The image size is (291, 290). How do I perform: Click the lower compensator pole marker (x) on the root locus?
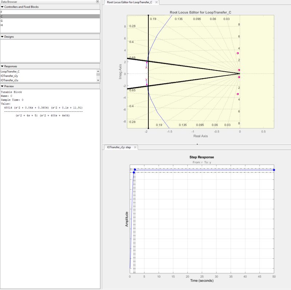(146, 80)
